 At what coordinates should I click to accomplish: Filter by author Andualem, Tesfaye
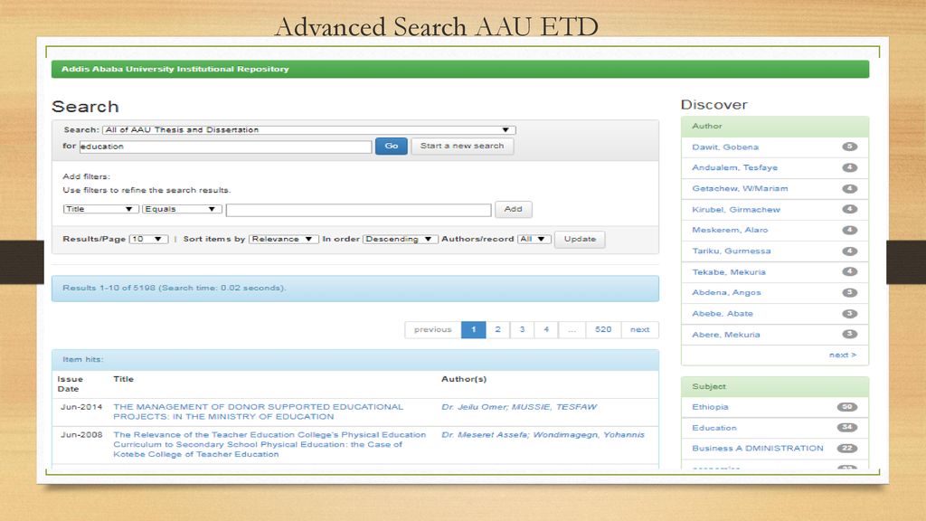(734, 167)
